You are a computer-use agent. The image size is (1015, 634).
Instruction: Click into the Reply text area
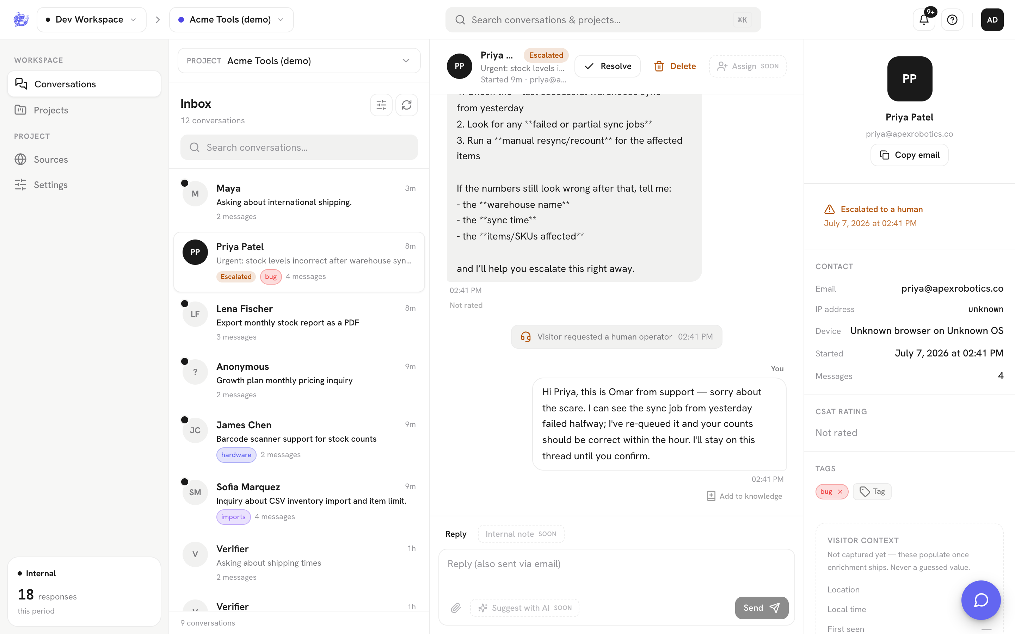[x=616, y=571]
